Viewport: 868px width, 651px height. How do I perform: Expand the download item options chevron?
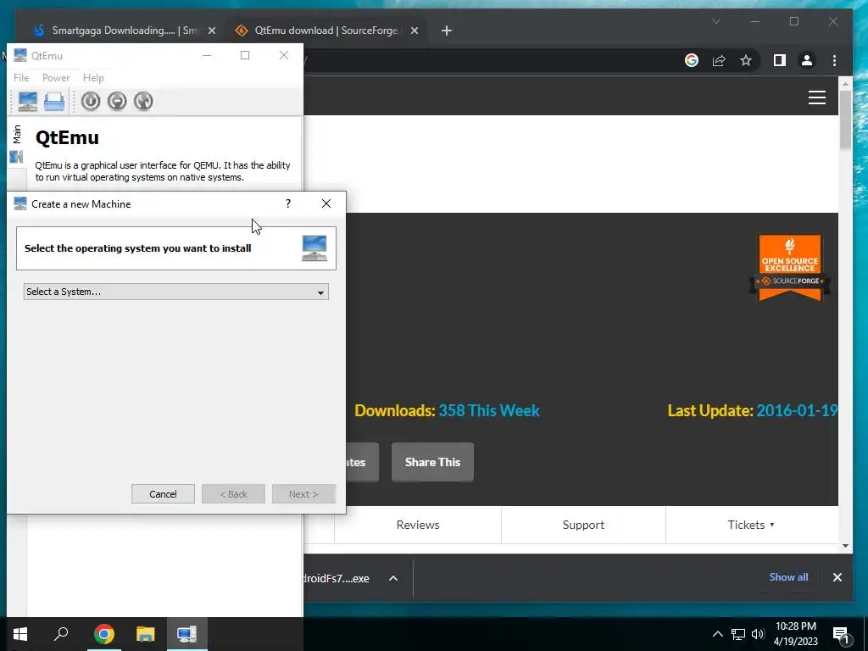393,578
